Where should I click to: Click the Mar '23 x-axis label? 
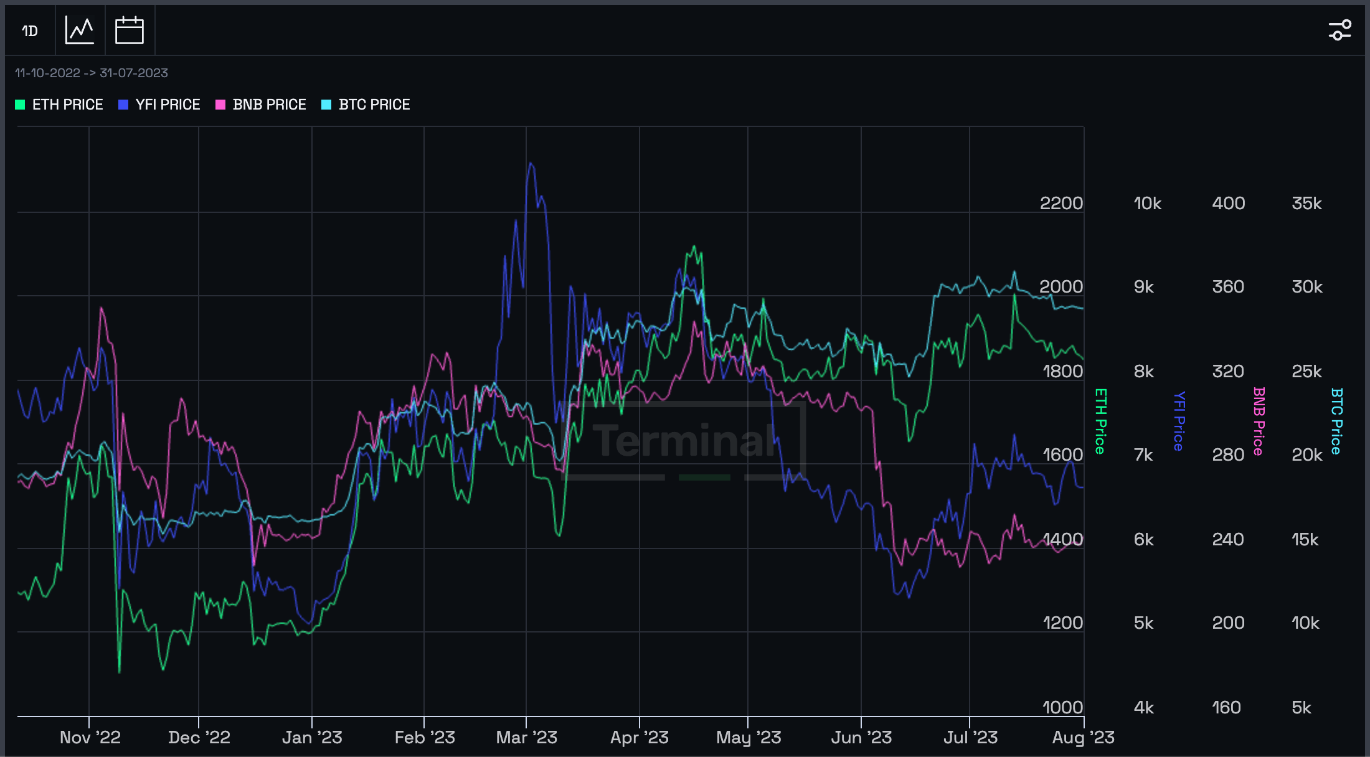click(527, 738)
